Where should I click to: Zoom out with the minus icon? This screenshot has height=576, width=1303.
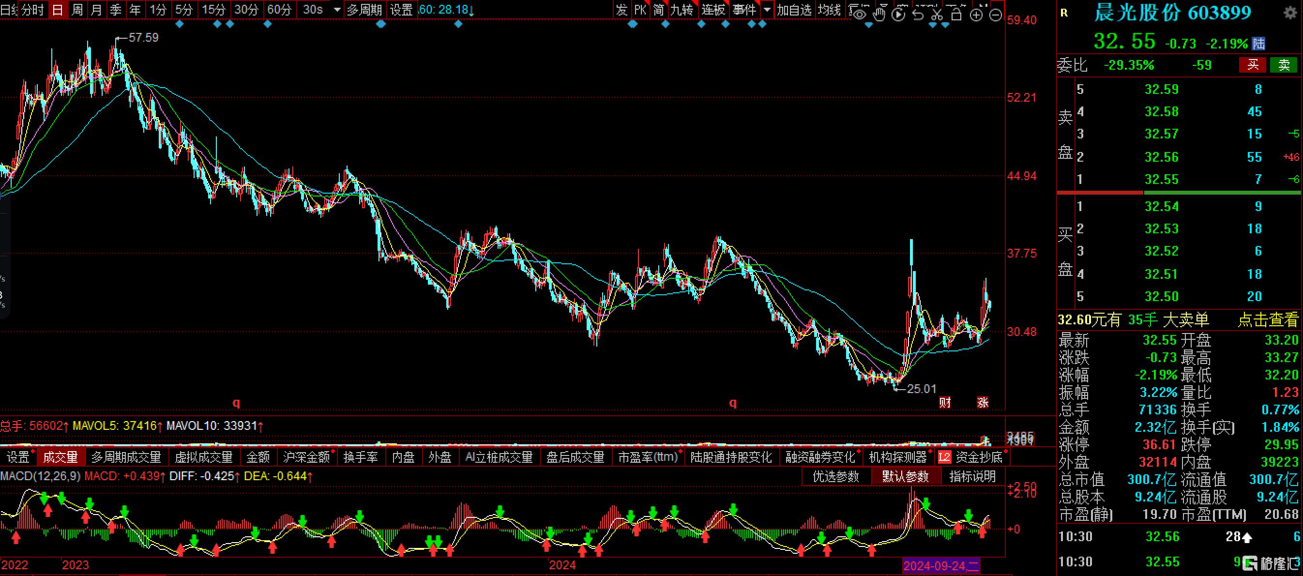[996, 15]
